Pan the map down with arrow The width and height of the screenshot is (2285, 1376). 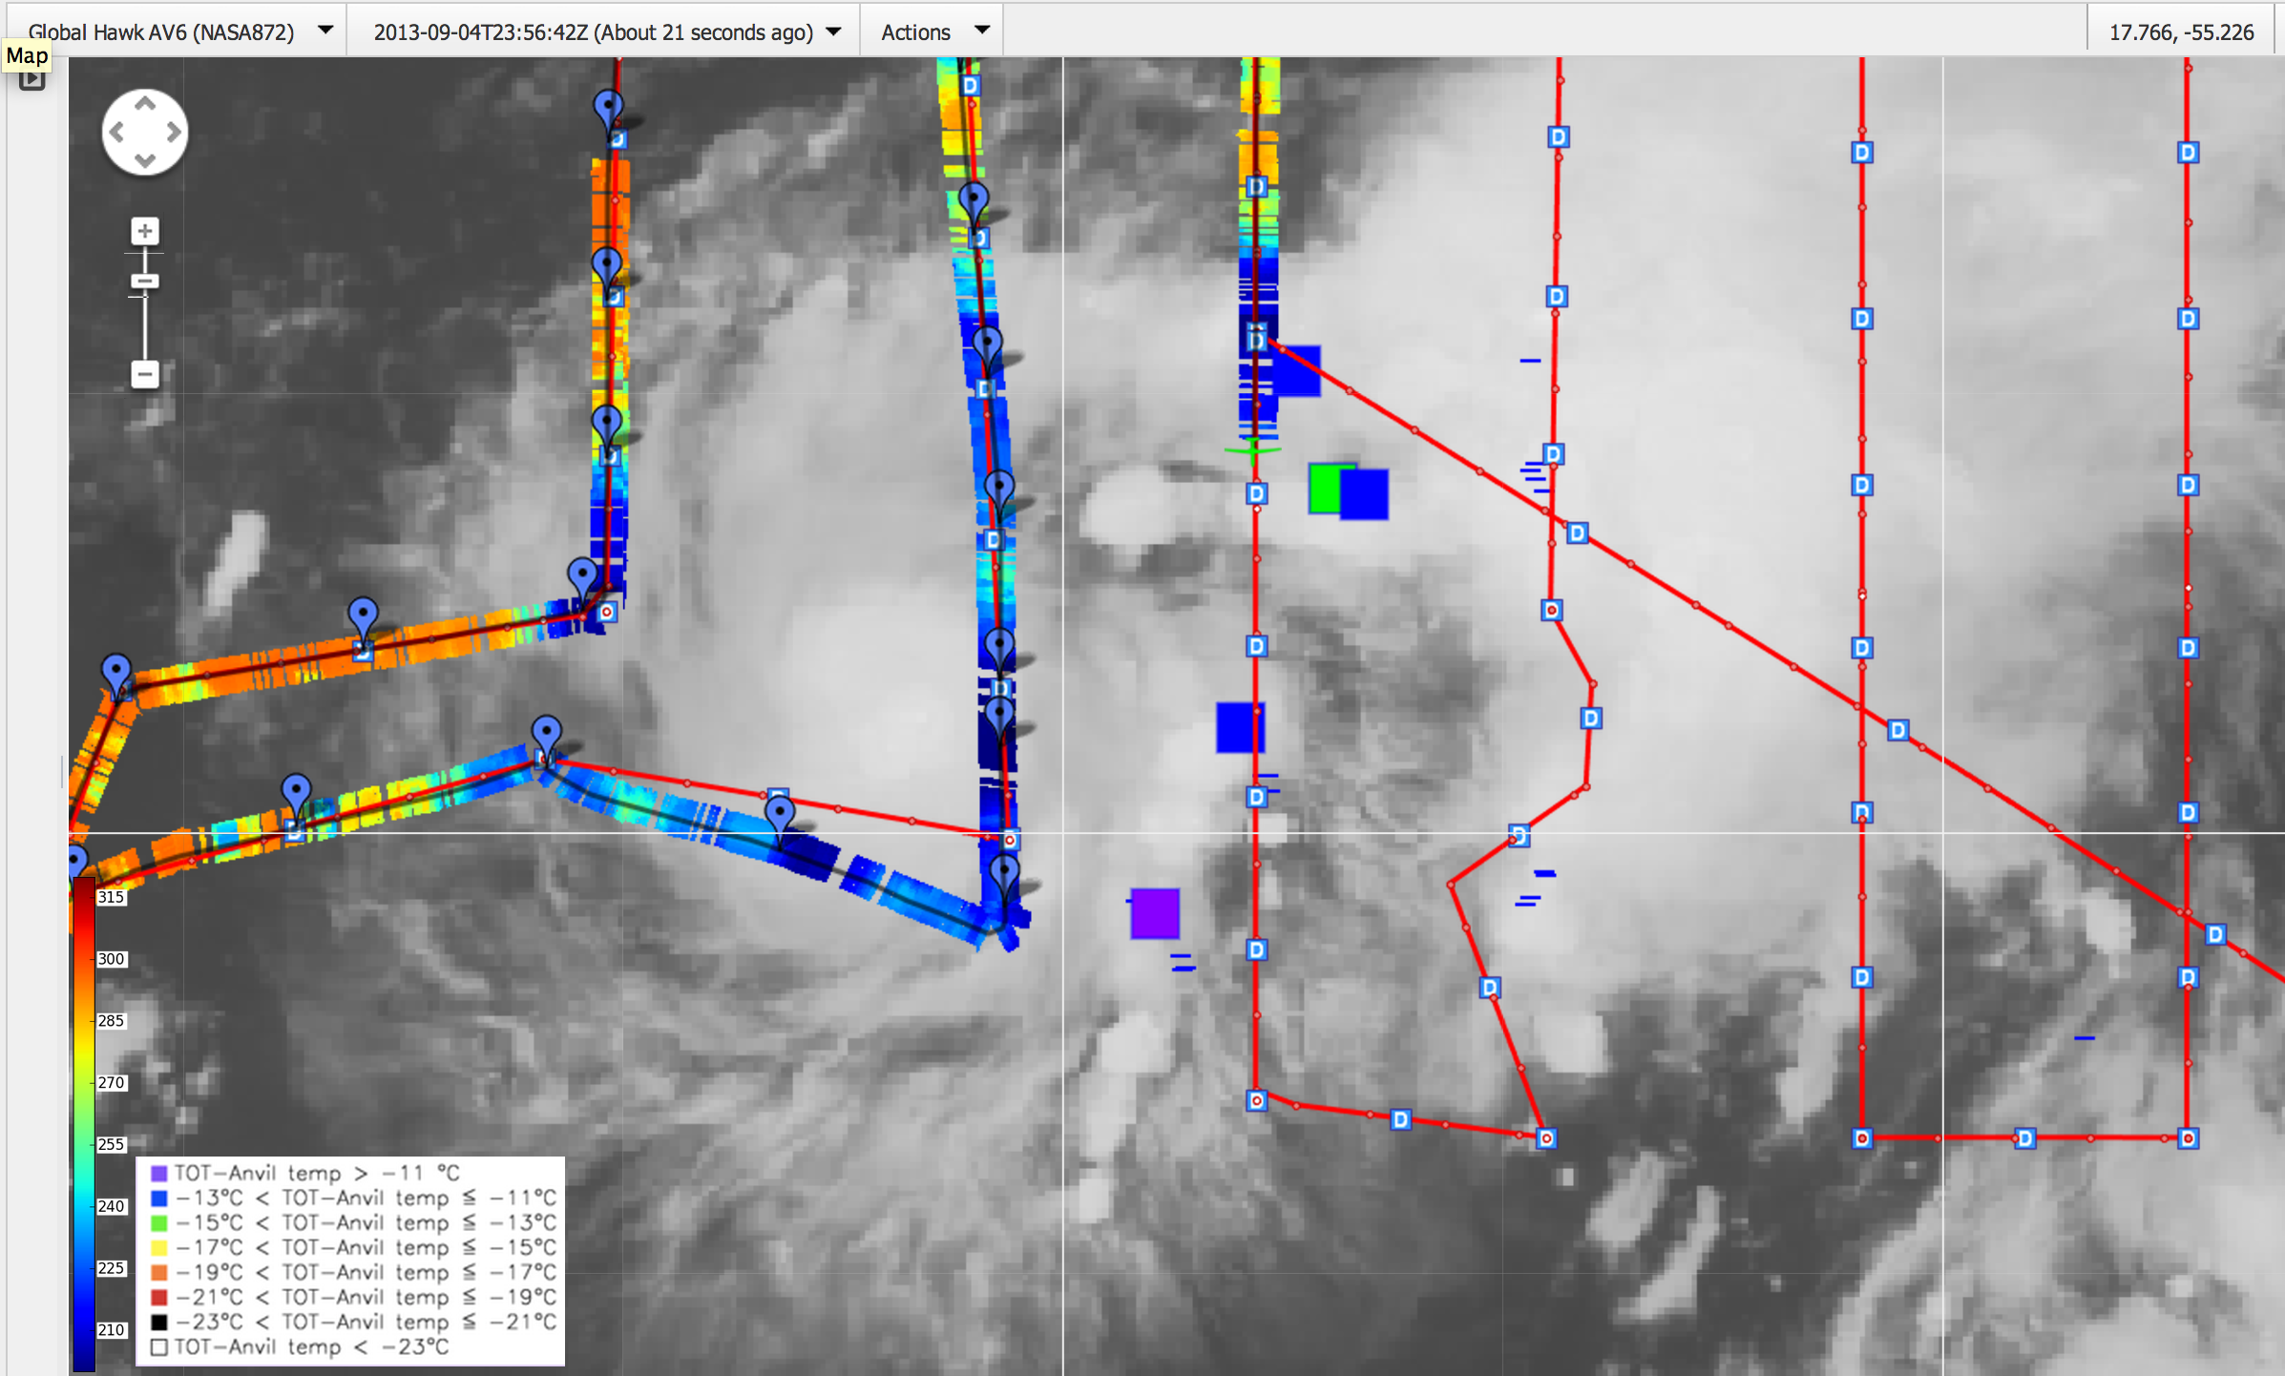[x=145, y=160]
